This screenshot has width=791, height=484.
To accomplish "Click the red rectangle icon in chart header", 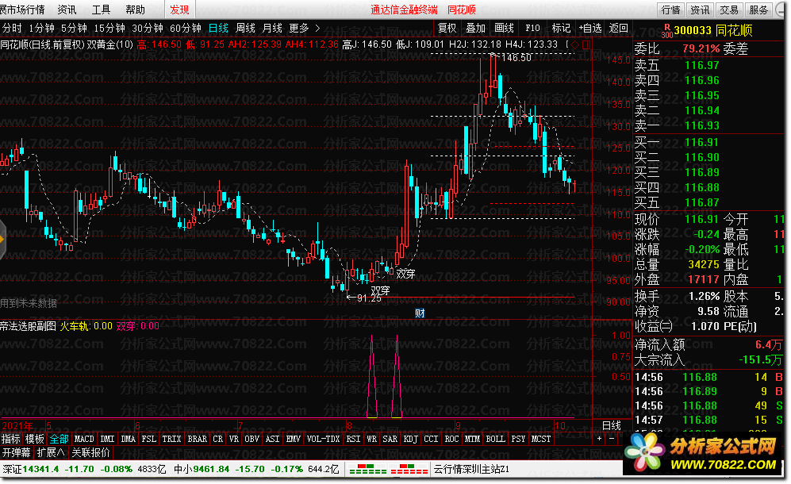I will (x=586, y=45).
